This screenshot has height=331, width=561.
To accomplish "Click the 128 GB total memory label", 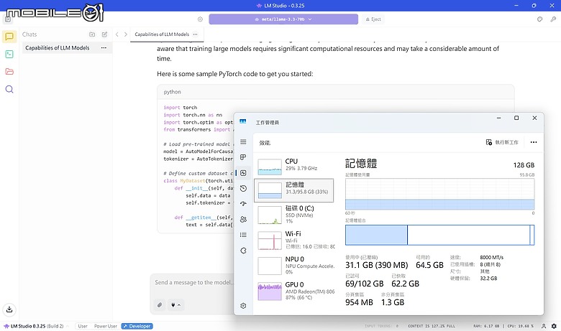I will click(524, 165).
